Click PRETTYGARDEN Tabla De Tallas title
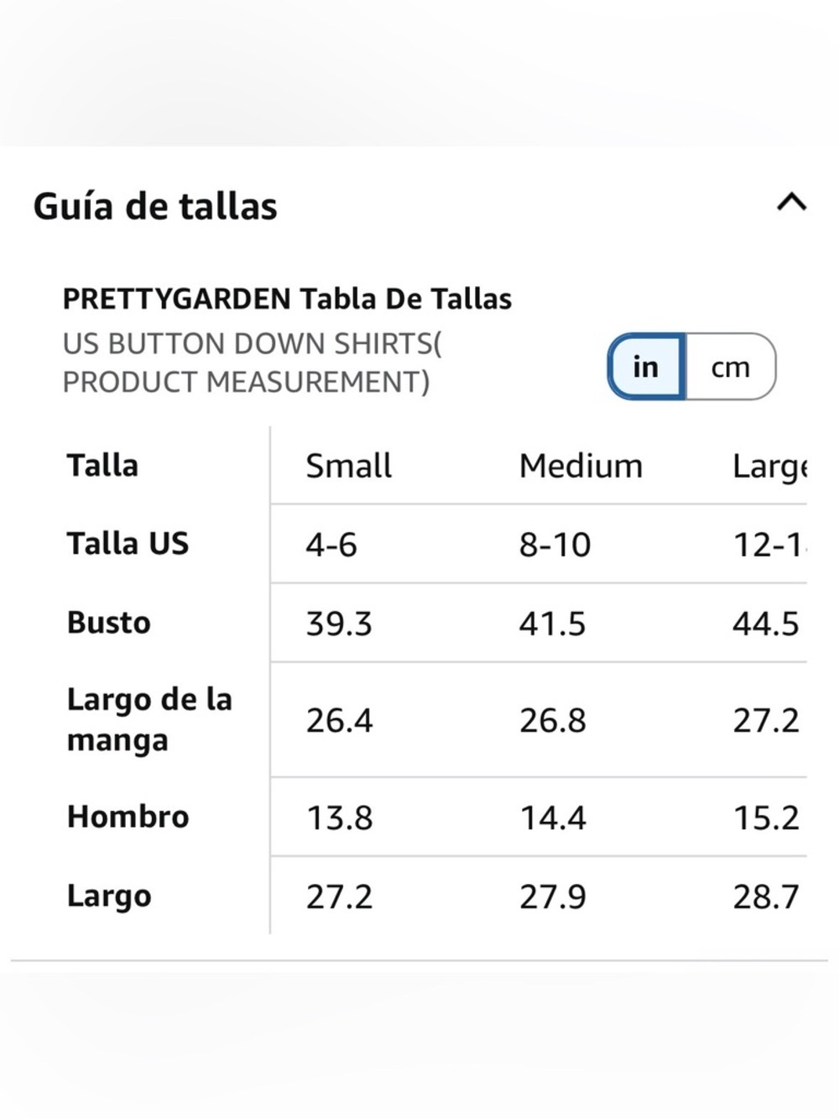 coord(287,299)
